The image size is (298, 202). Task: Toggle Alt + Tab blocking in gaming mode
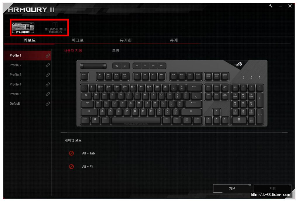point(72,153)
